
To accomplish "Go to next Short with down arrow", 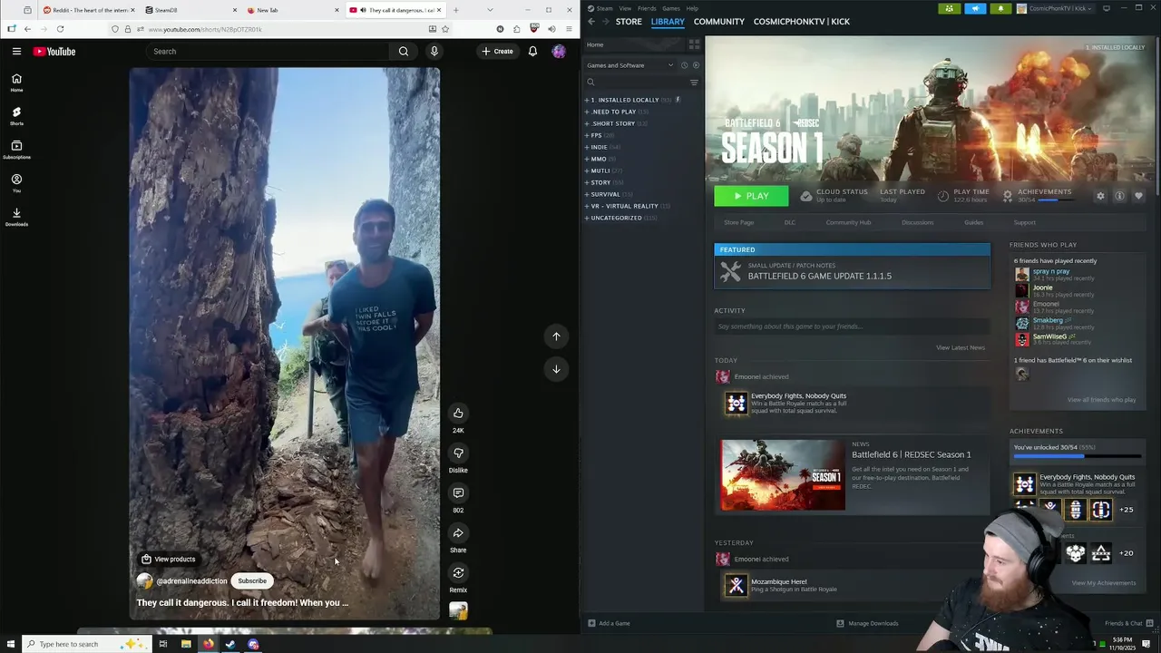I will 556,369.
